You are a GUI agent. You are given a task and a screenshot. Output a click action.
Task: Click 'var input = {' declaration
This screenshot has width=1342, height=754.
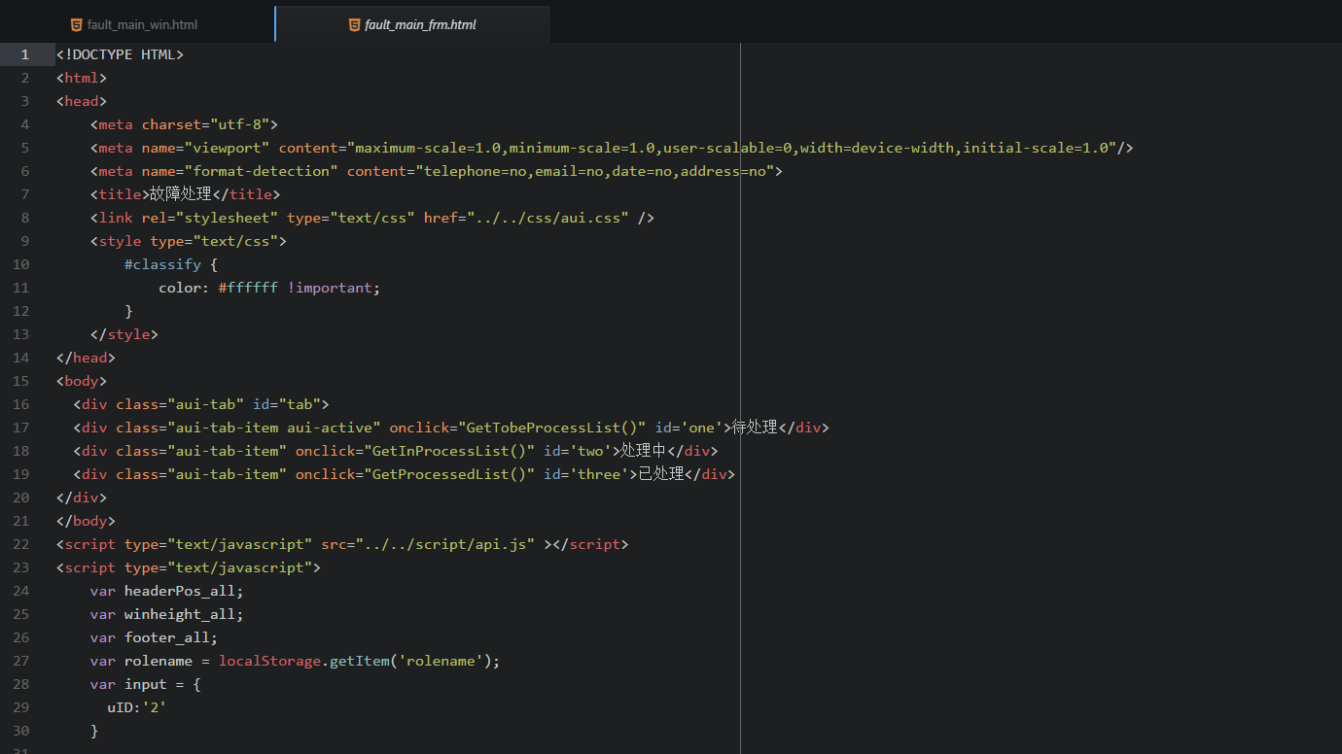point(146,684)
